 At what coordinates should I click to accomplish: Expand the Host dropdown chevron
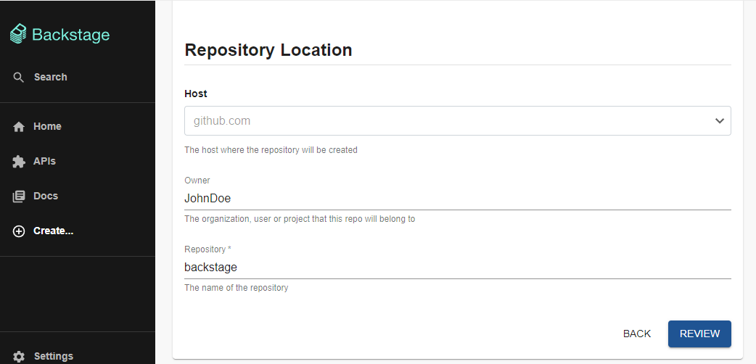(x=720, y=121)
